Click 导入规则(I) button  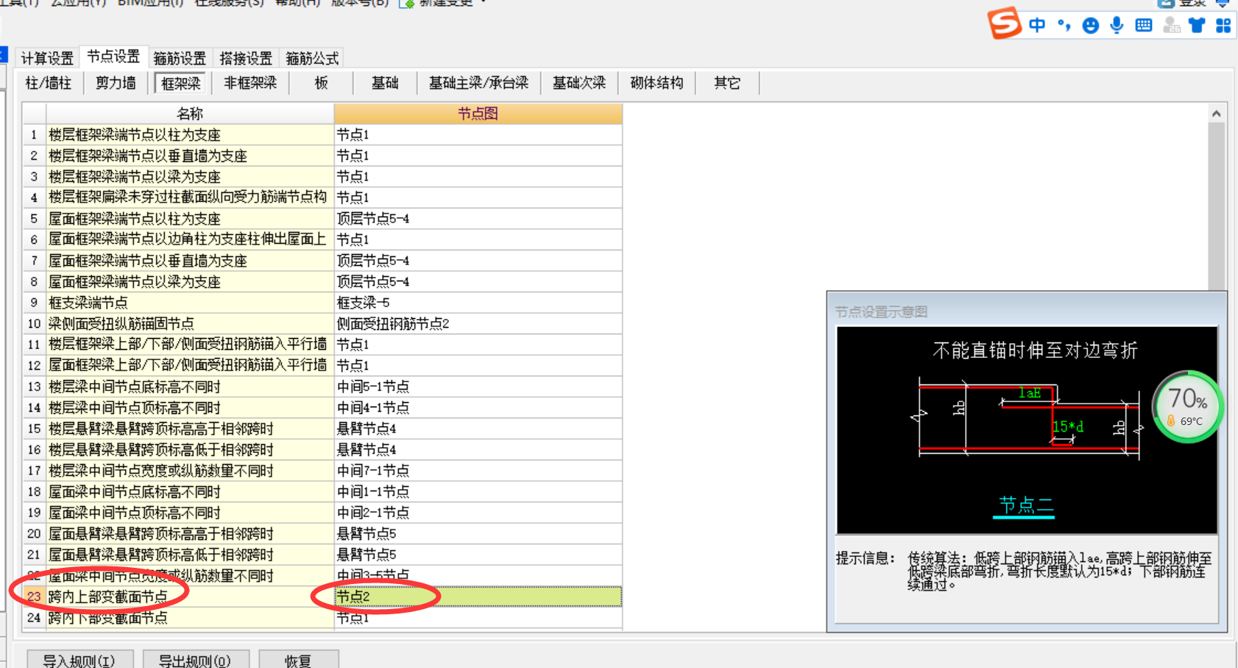(79, 660)
